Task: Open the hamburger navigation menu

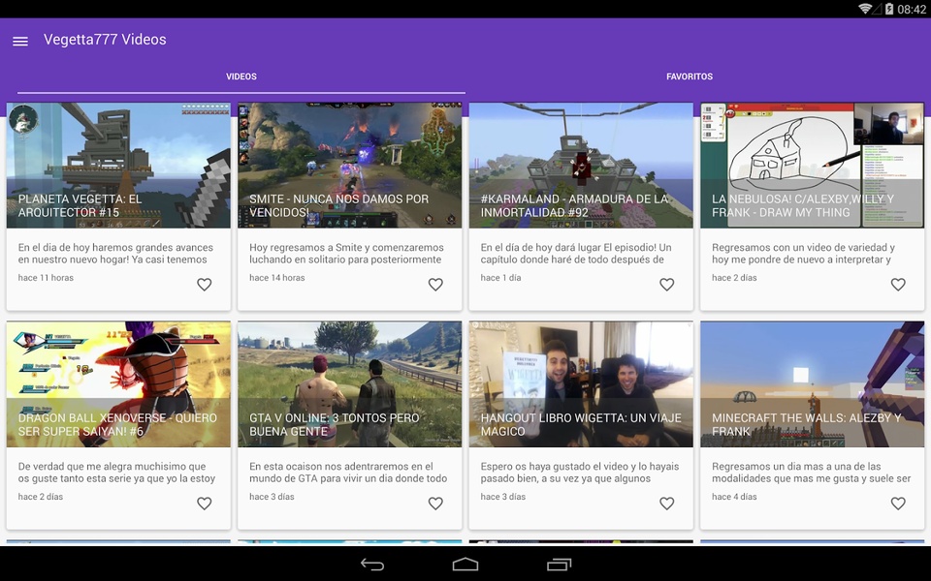Action: (20, 41)
